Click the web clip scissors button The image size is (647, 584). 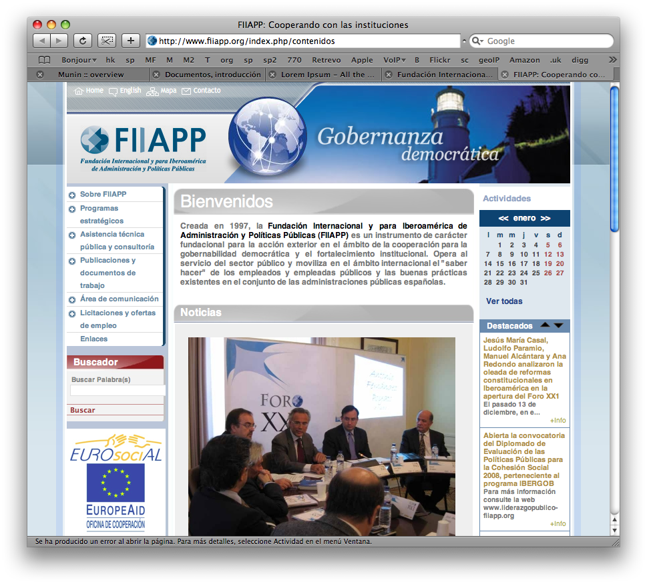(x=107, y=41)
